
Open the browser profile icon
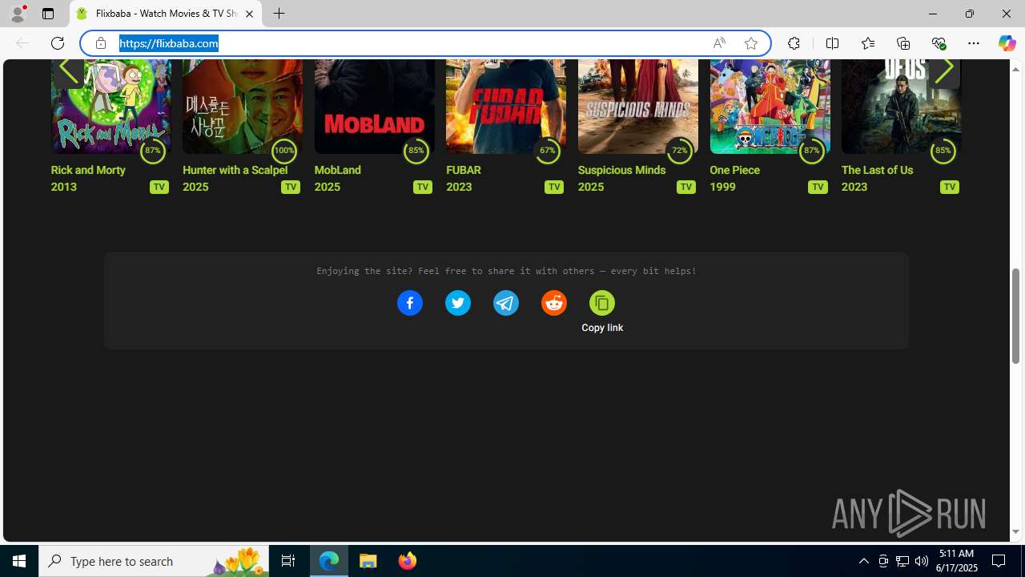coord(18,14)
